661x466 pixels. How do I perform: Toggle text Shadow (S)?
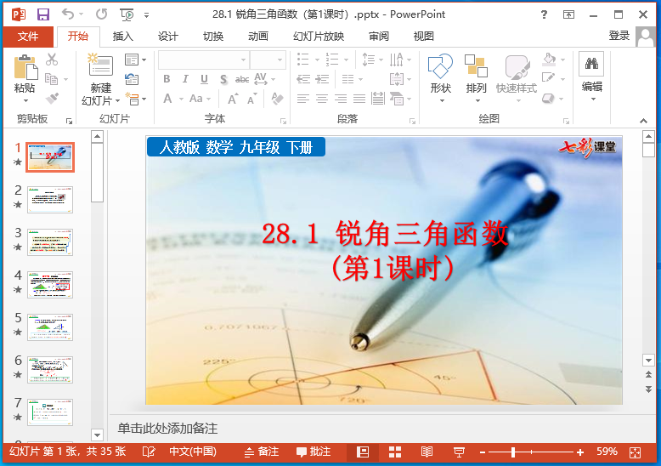point(223,79)
